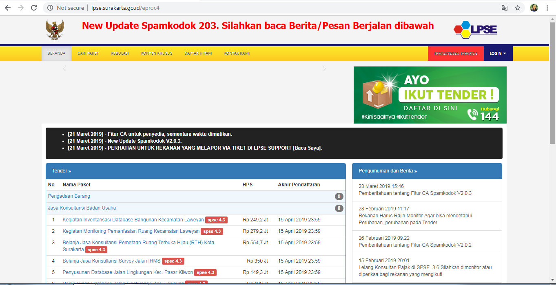Screen dimensions: 556x285
Task: Navigate back using the browser arrow
Action: [x=8, y=7]
